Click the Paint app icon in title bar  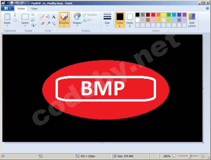3,3
